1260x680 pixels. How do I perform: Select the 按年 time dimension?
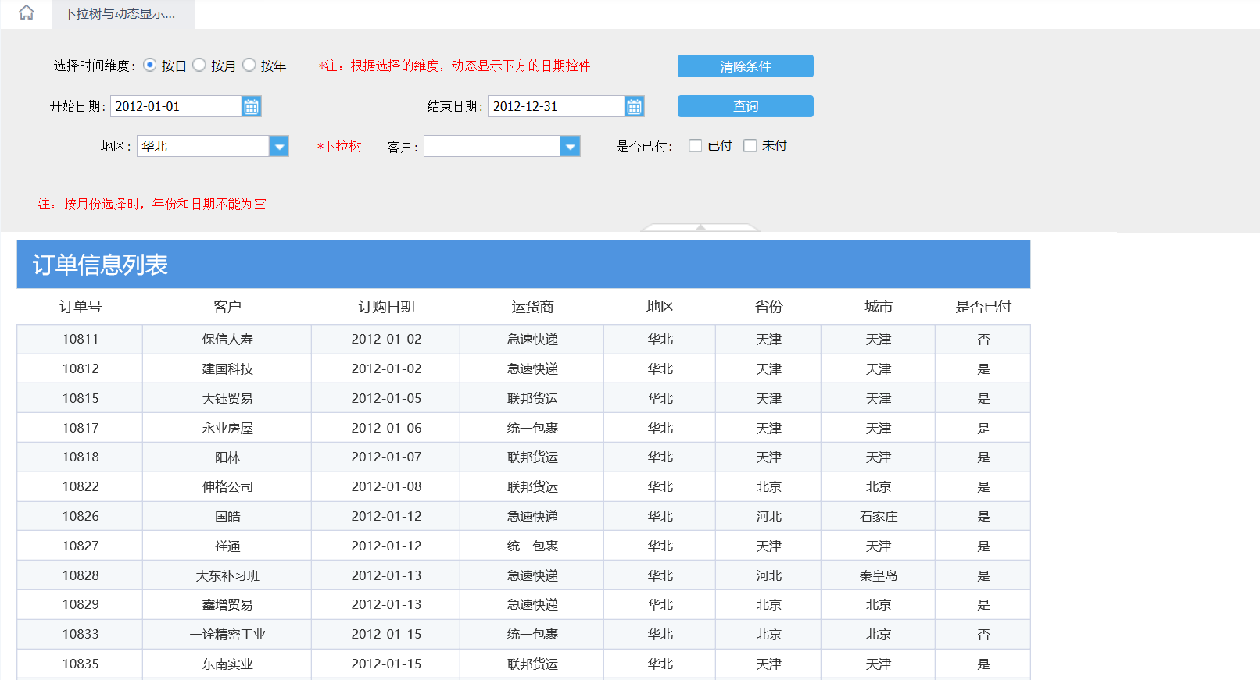point(249,65)
